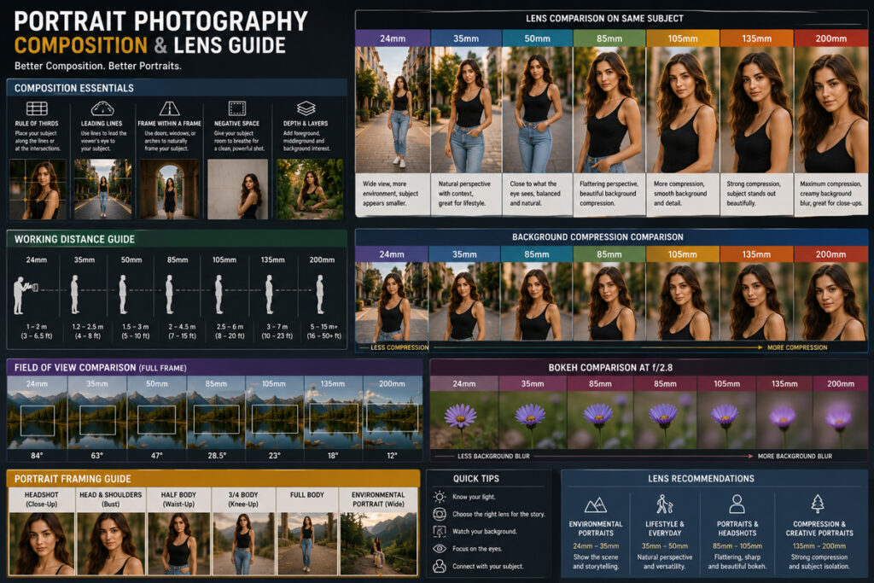
Task: Select the '135mm – 200mm' lens recommendation text
Action: pyautogui.click(x=819, y=545)
